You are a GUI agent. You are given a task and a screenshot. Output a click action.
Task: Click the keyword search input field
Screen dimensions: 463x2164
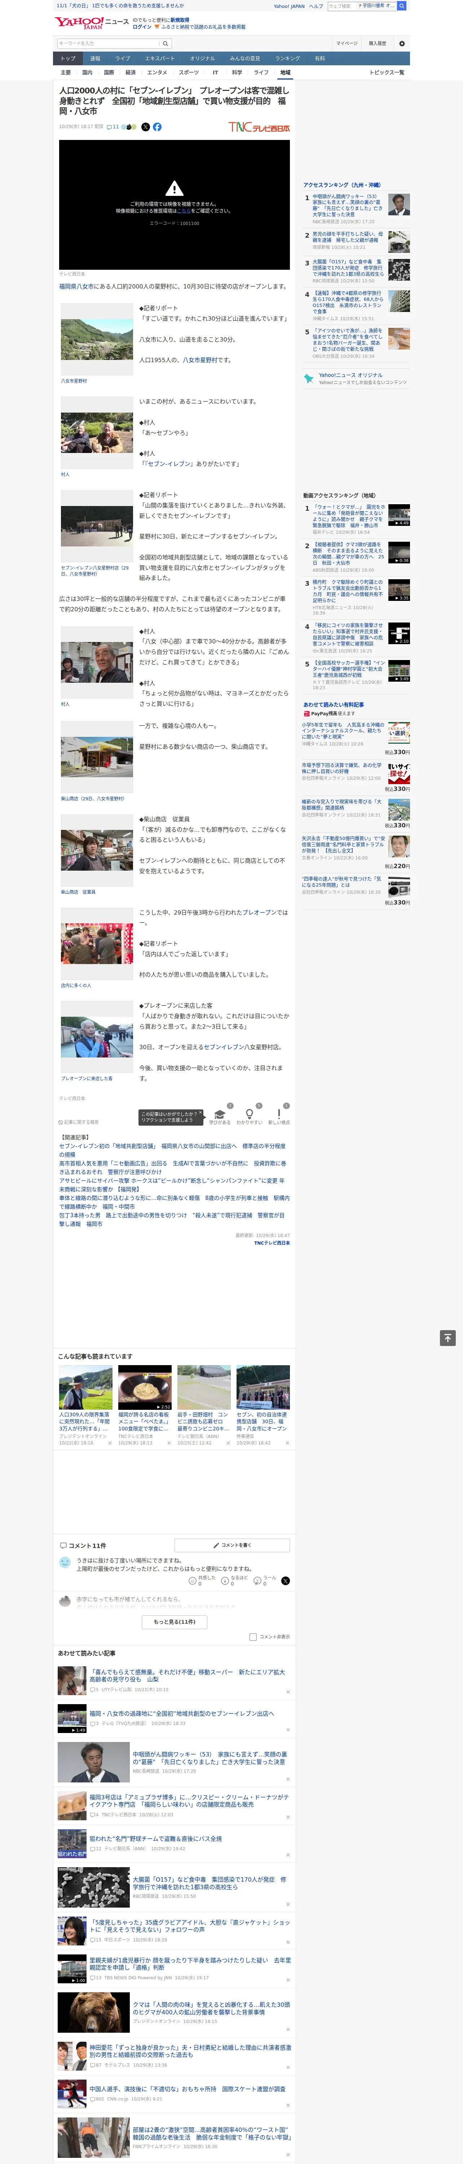tap(109, 43)
